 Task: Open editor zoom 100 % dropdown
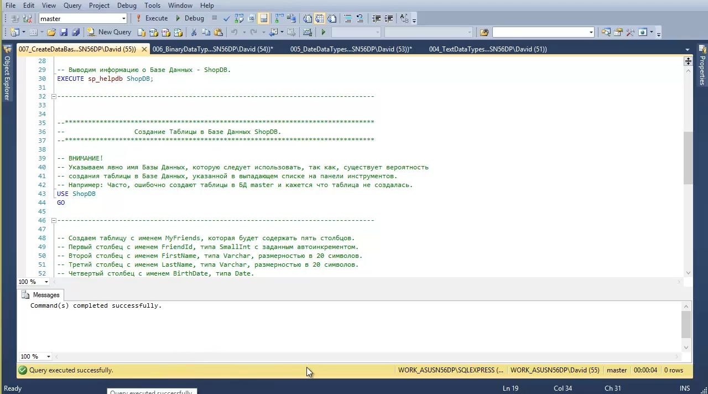tap(46, 282)
